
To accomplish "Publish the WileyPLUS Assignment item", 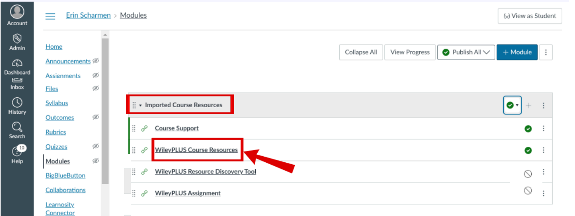I will 528,190.
